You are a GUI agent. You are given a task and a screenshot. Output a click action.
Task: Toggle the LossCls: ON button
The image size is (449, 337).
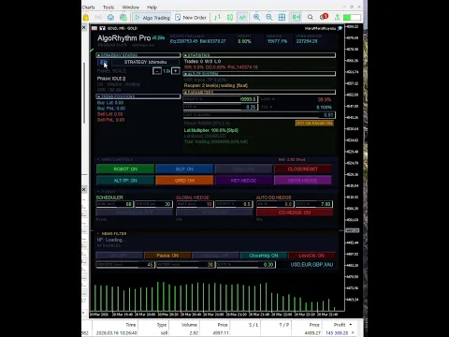[311, 256]
